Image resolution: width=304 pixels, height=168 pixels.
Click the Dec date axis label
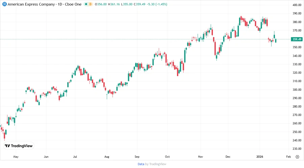[x=228, y=157]
